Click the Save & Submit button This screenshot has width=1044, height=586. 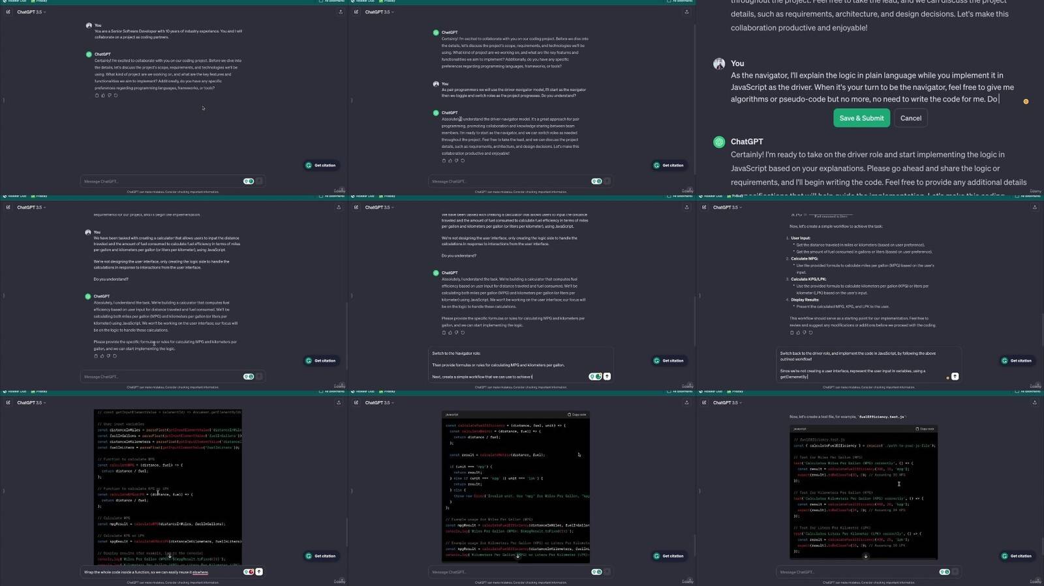[861, 118]
